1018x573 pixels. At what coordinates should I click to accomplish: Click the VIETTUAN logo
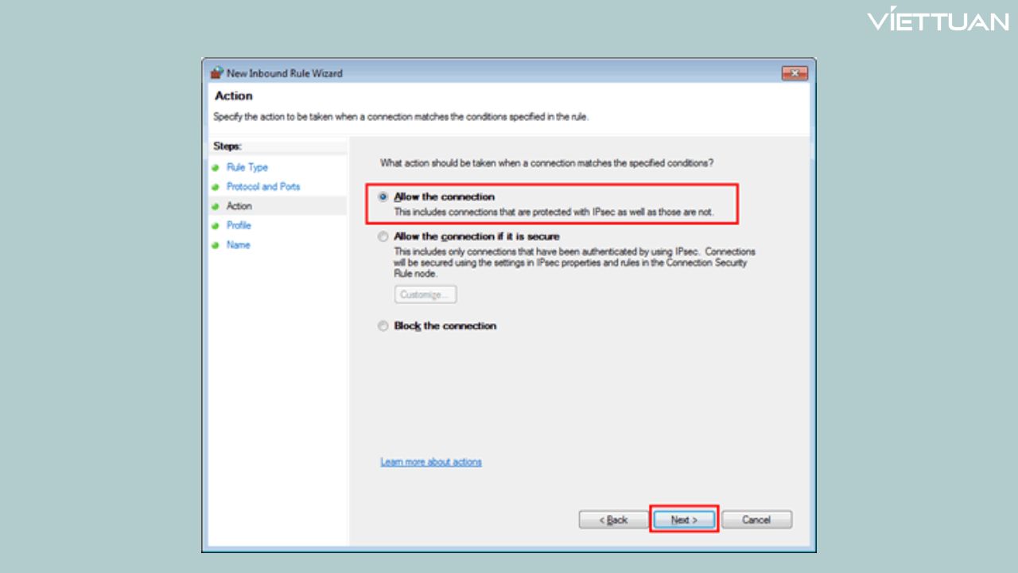[x=938, y=21]
